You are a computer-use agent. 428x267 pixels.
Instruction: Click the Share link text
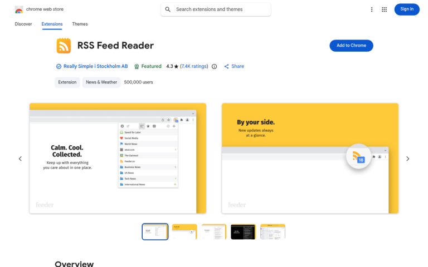click(x=237, y=66)
